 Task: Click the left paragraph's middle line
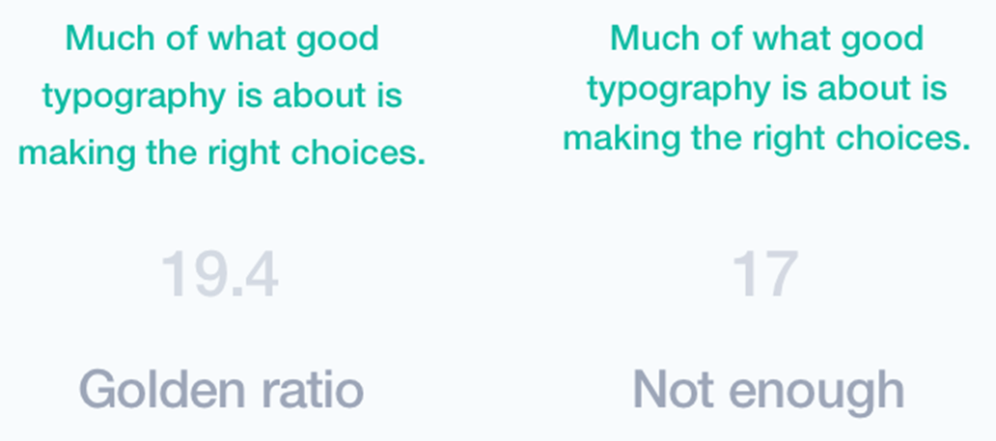(x=221, y=96)
